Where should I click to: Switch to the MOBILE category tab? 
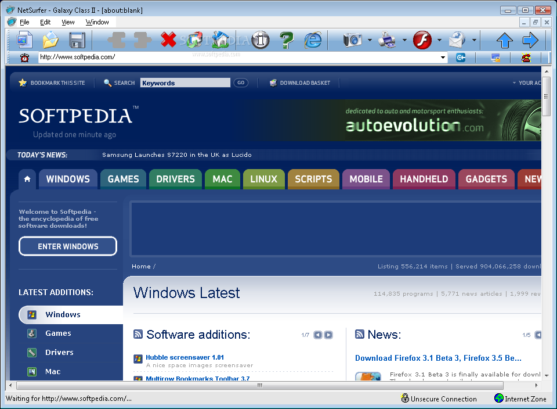pos(366,179)
